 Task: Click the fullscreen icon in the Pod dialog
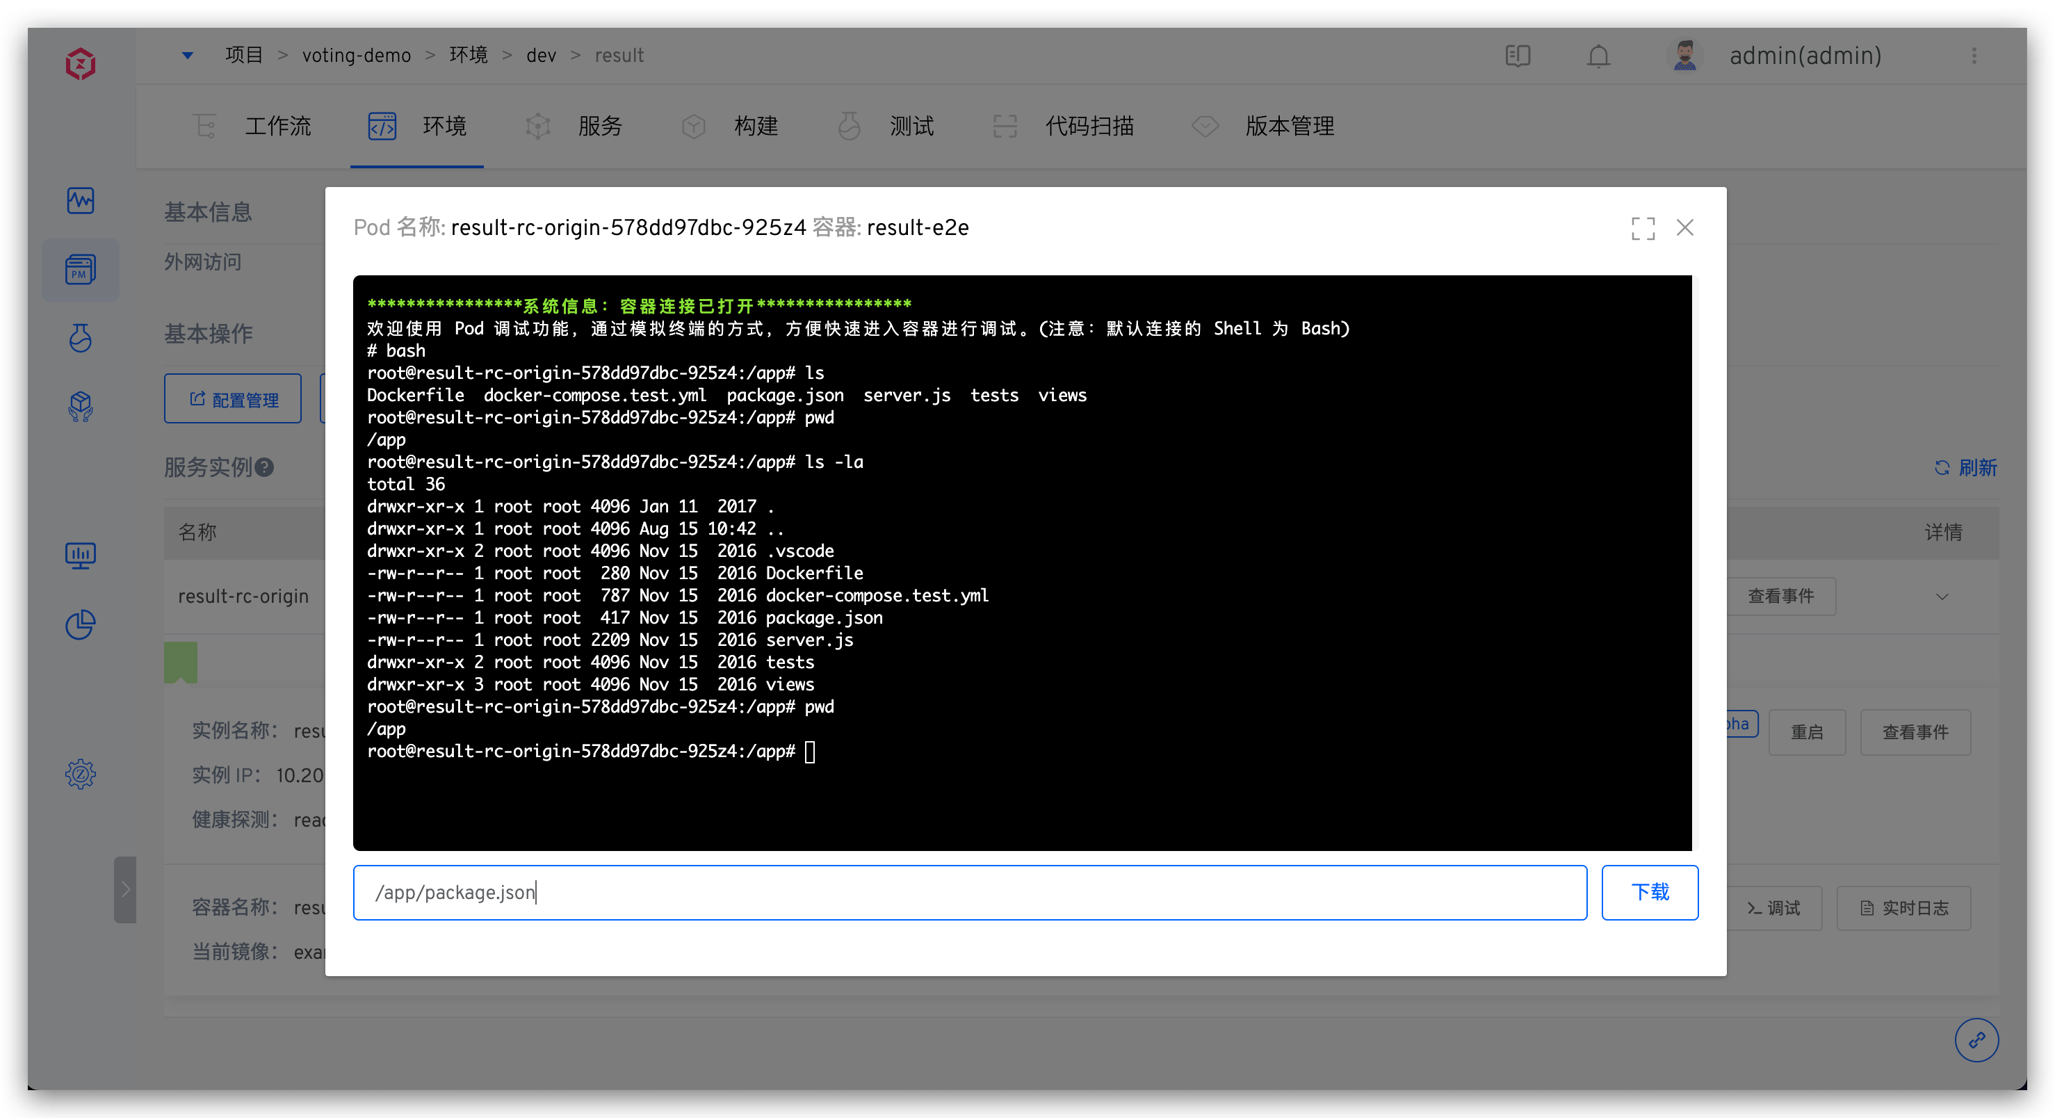(x=1643, y=228)
